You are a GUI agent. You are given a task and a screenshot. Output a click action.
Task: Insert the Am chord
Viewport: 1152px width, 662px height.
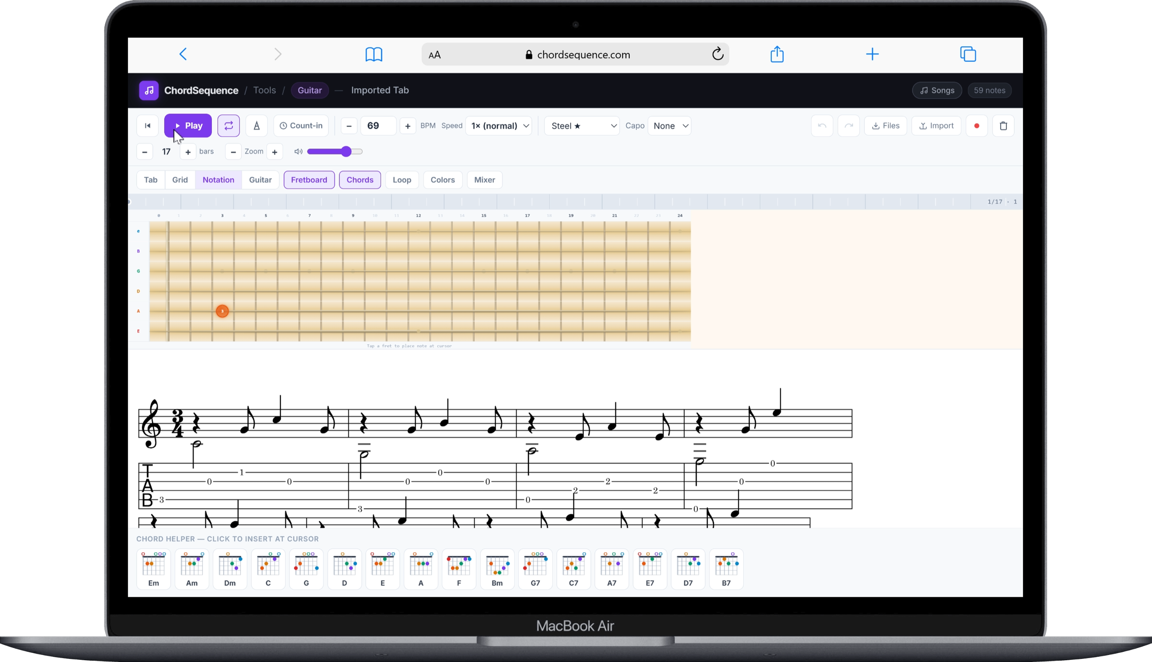(x=192, y=569)
